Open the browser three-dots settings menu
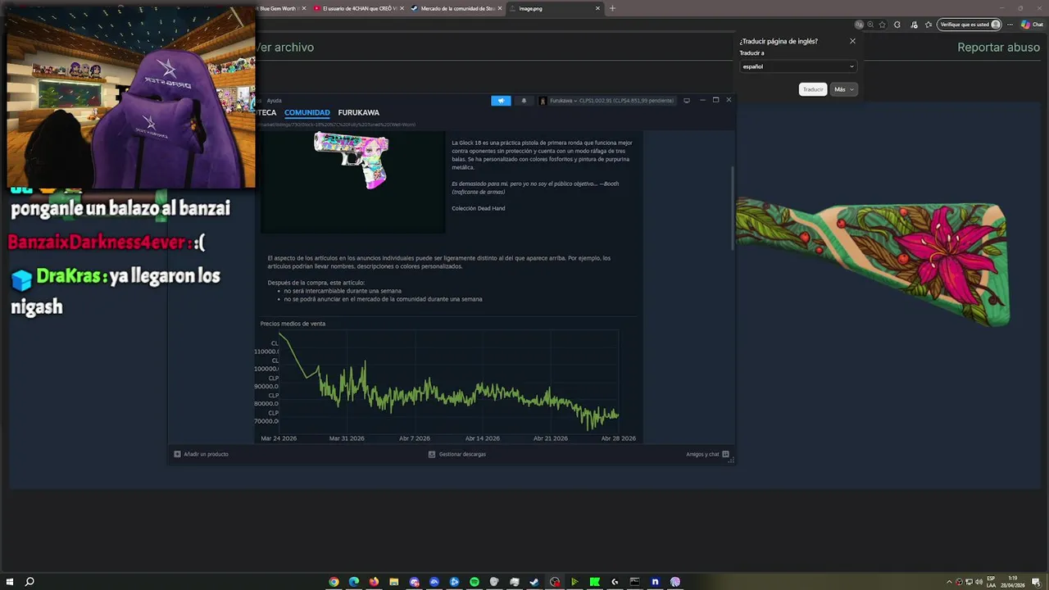This screenshot has width=1049, height=590. (x=1010, y=25)
